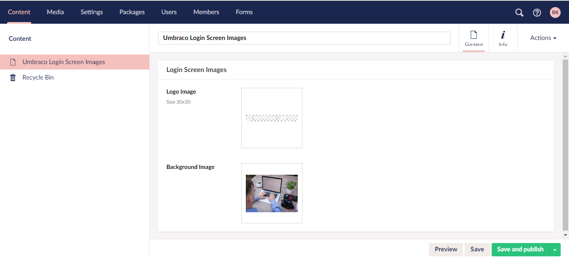This screenshot has height=258, width=569.
Task: Open the Users section
Action: click(169, 12)
